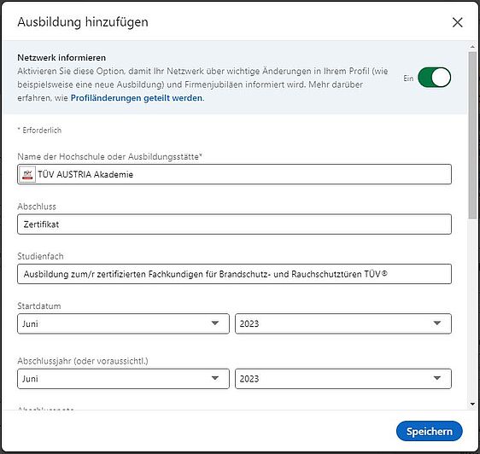Focus the Abschluss field with Zertifikat
The width and height of the screenshot is (480, 454).
tap(234, 224)
